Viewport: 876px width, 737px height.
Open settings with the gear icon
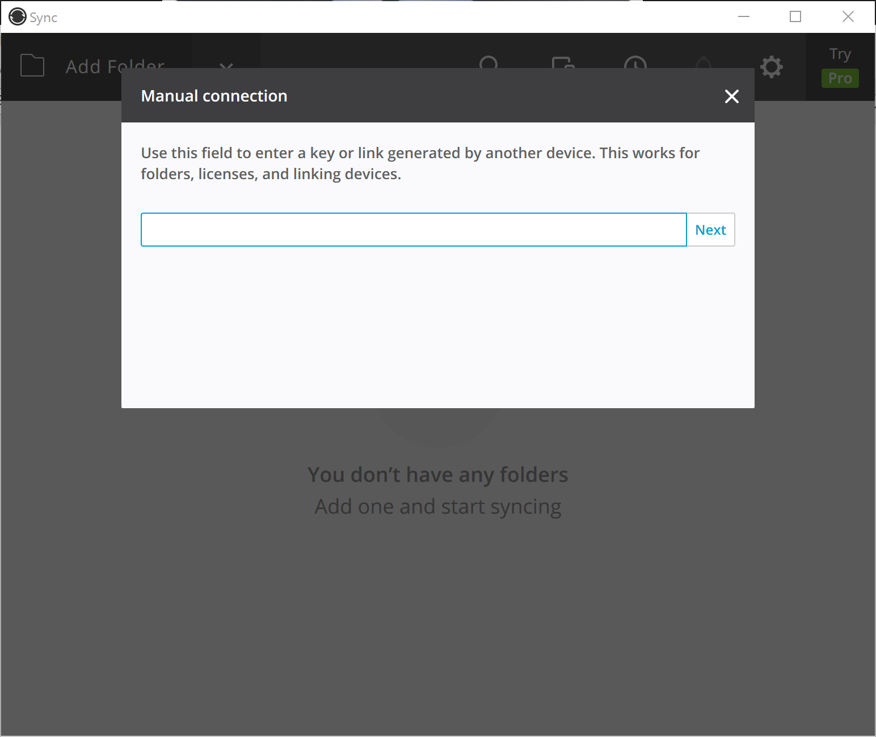771,67
